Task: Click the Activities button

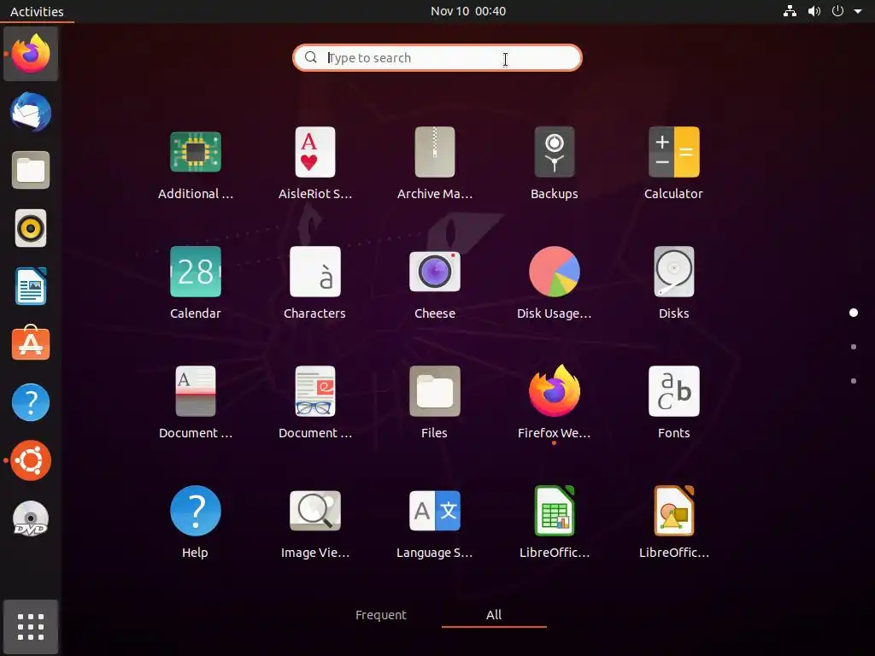Action: (37, 11)
